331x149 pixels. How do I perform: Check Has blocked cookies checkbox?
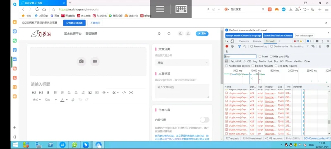[226, 66]
